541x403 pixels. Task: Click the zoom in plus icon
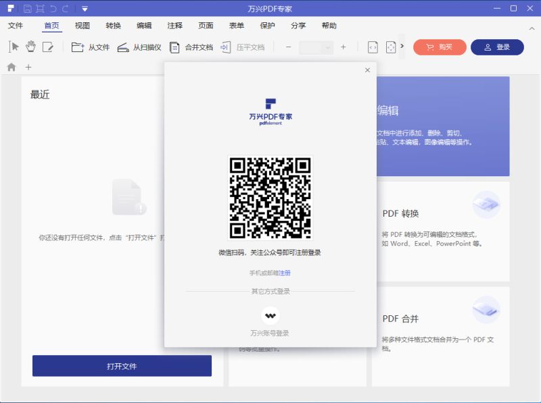click(343, 47)
